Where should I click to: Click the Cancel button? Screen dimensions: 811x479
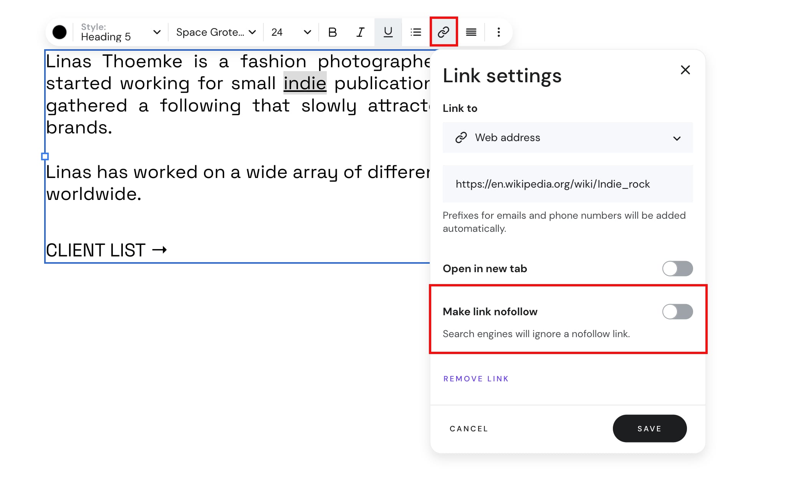point(468,429)
